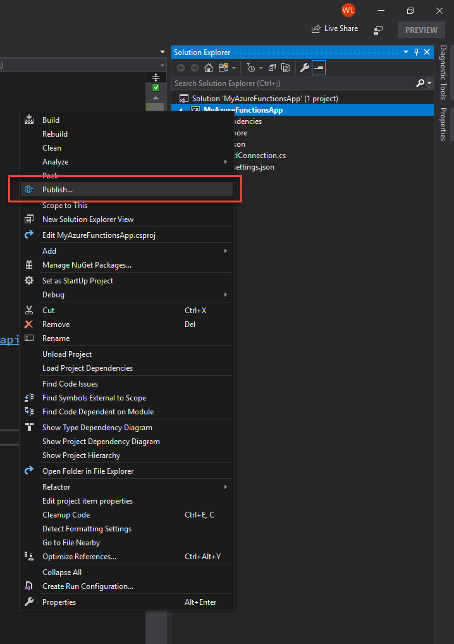454x644 pixels.
Task: Select Publish... from the context menu
Action: (126, 189)
